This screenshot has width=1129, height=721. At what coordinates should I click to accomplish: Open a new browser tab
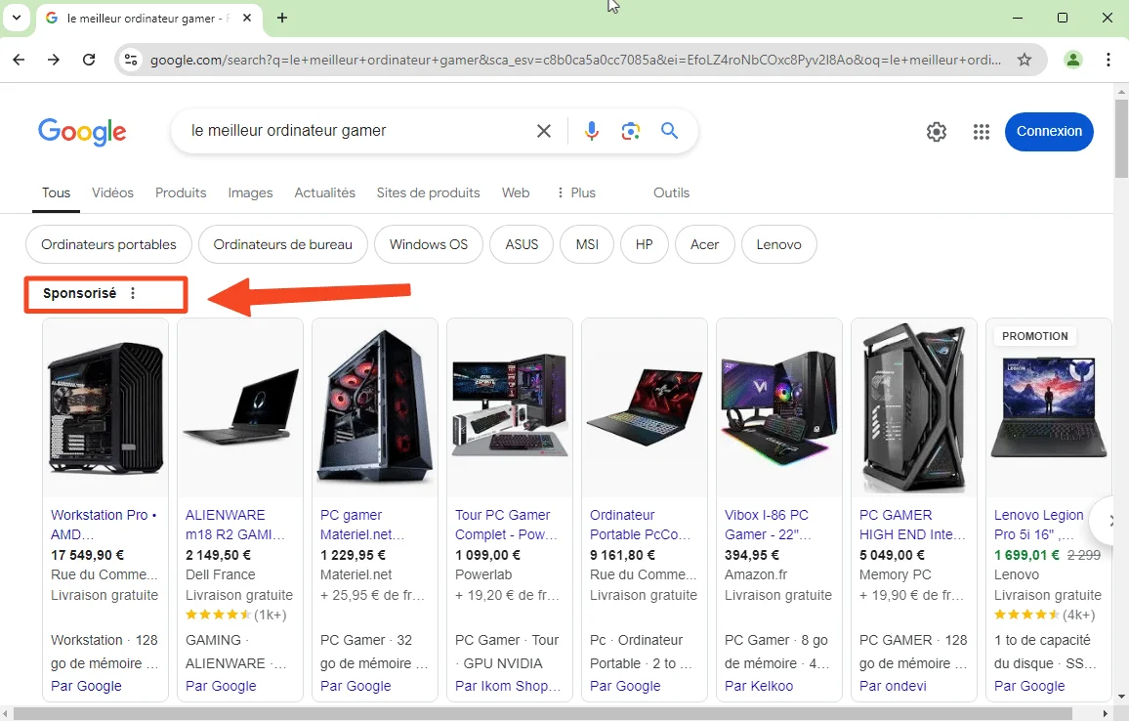[282, 18]
